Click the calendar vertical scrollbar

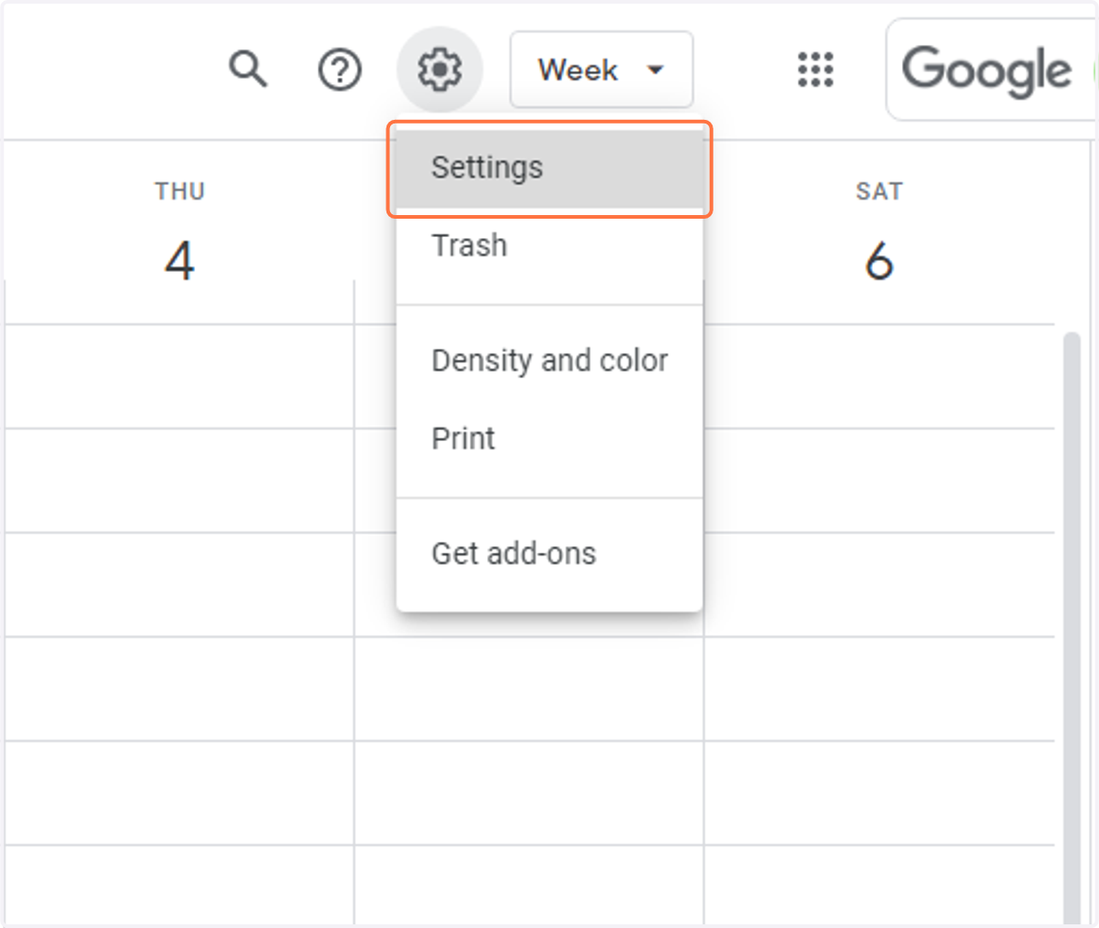(1072, 627)
